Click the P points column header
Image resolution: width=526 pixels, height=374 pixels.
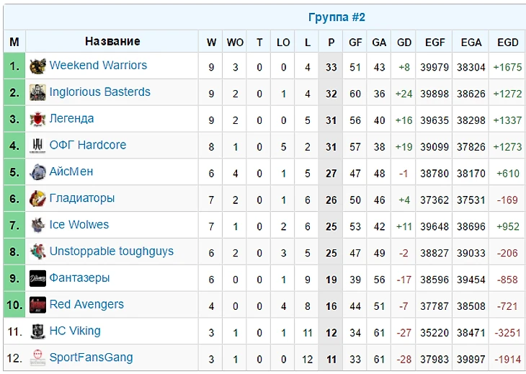(331, 43)
